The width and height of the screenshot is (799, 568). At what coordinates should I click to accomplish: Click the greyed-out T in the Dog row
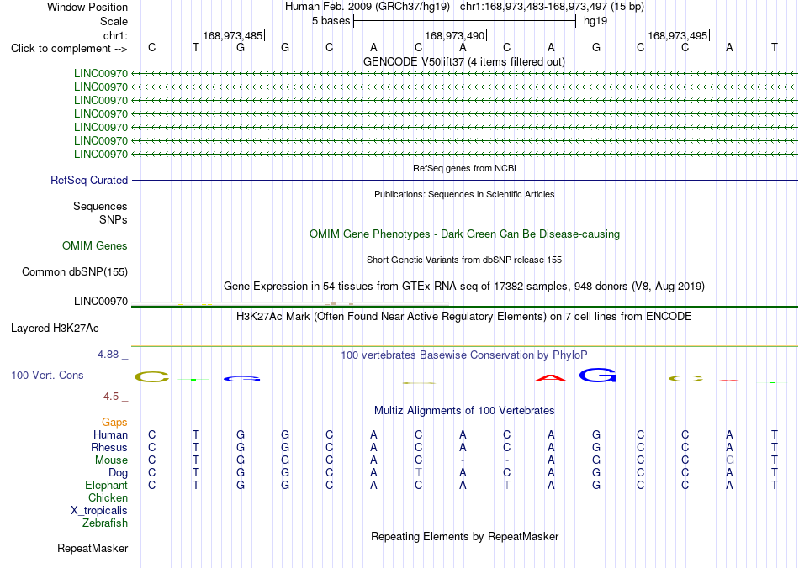pos(418,473)
